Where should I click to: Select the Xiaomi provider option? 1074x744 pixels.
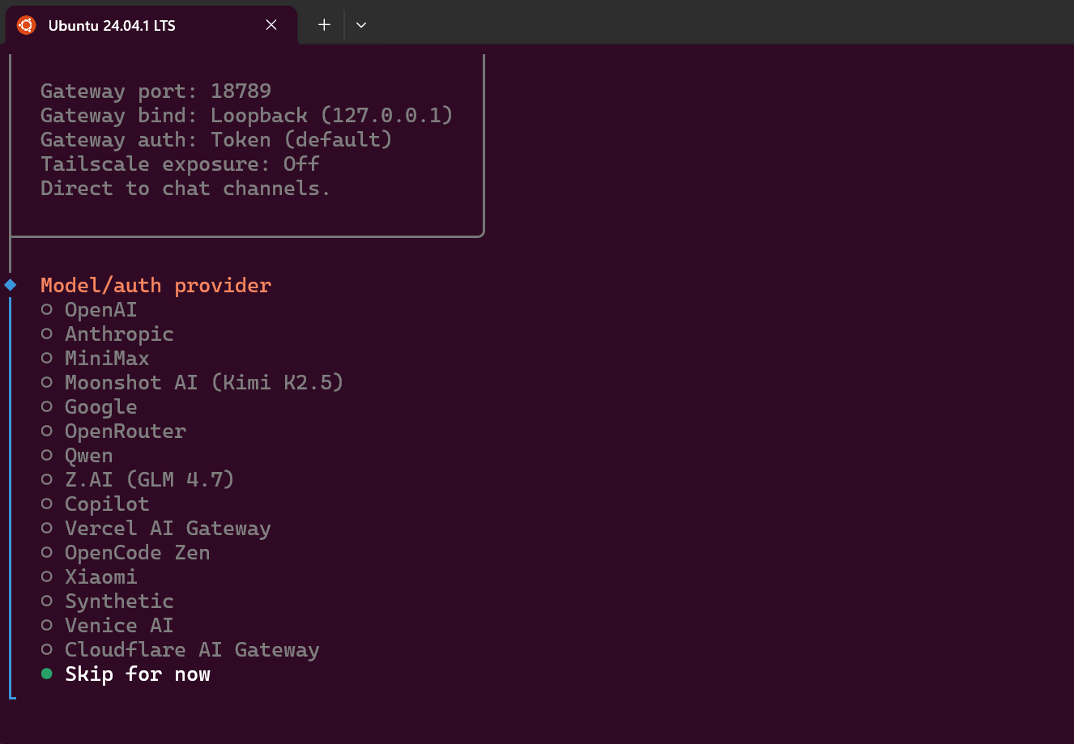[x=89, y=577]
